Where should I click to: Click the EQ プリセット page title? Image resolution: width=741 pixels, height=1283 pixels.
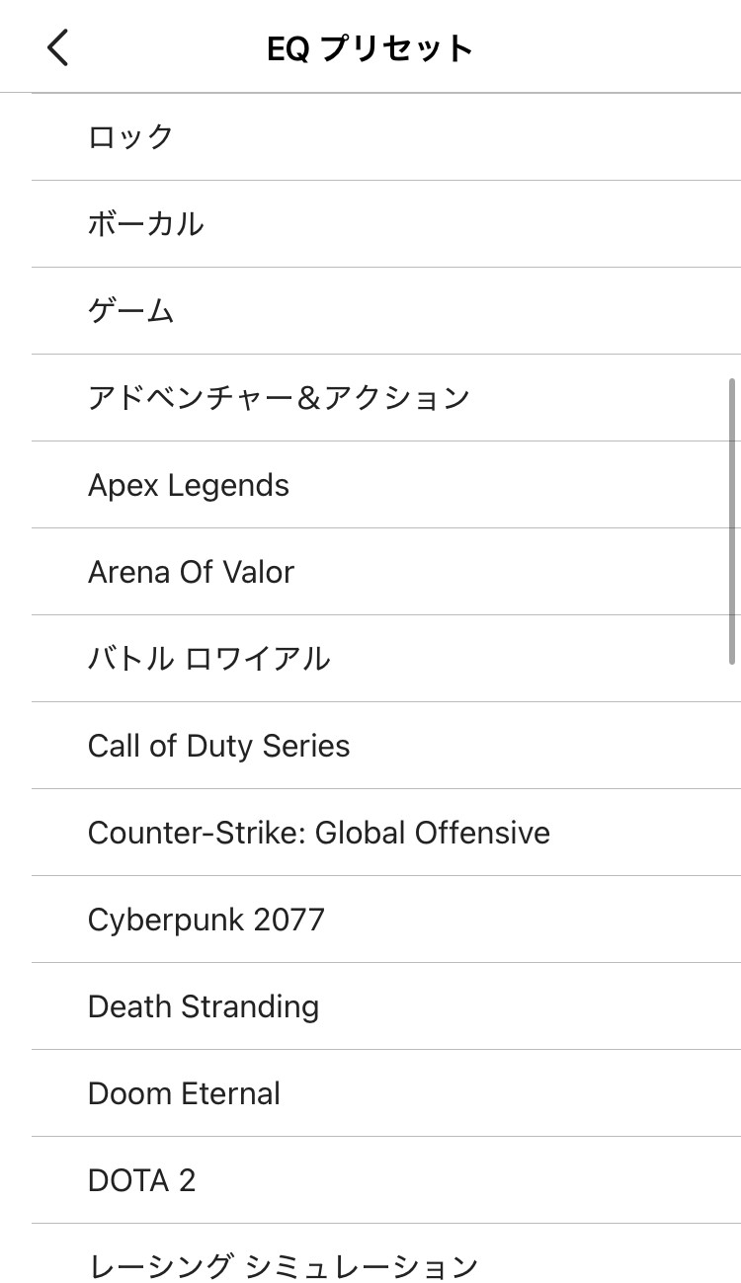[x=370, y=48]
